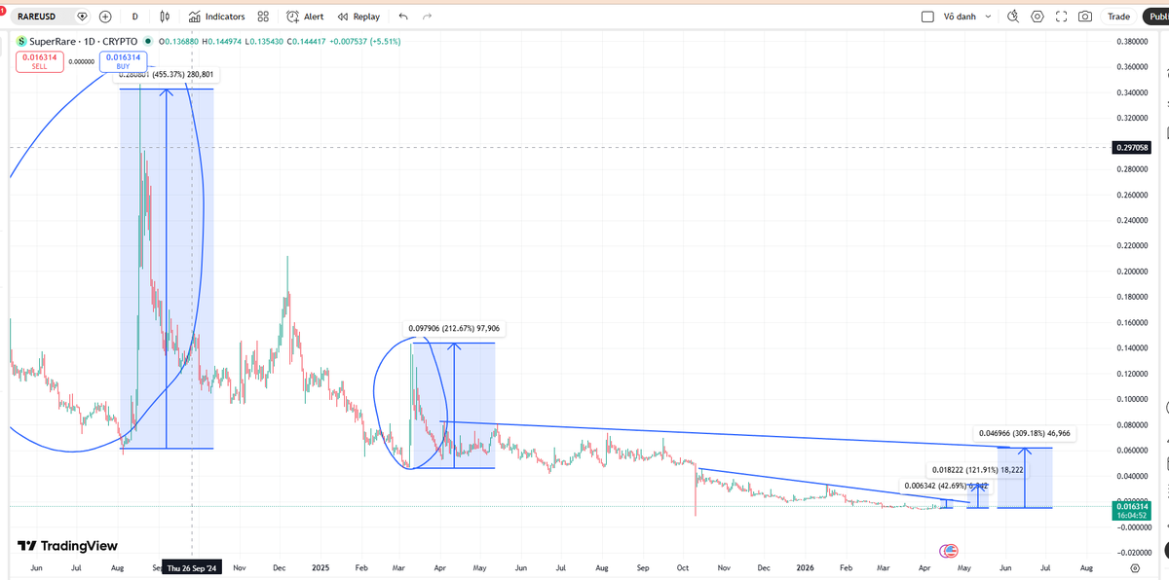Image resolution: width=1169 pixels, height=580 pixels.
Task: Expand the layout menu chevron beside Võ danh
Action: [x=989, y=17]
